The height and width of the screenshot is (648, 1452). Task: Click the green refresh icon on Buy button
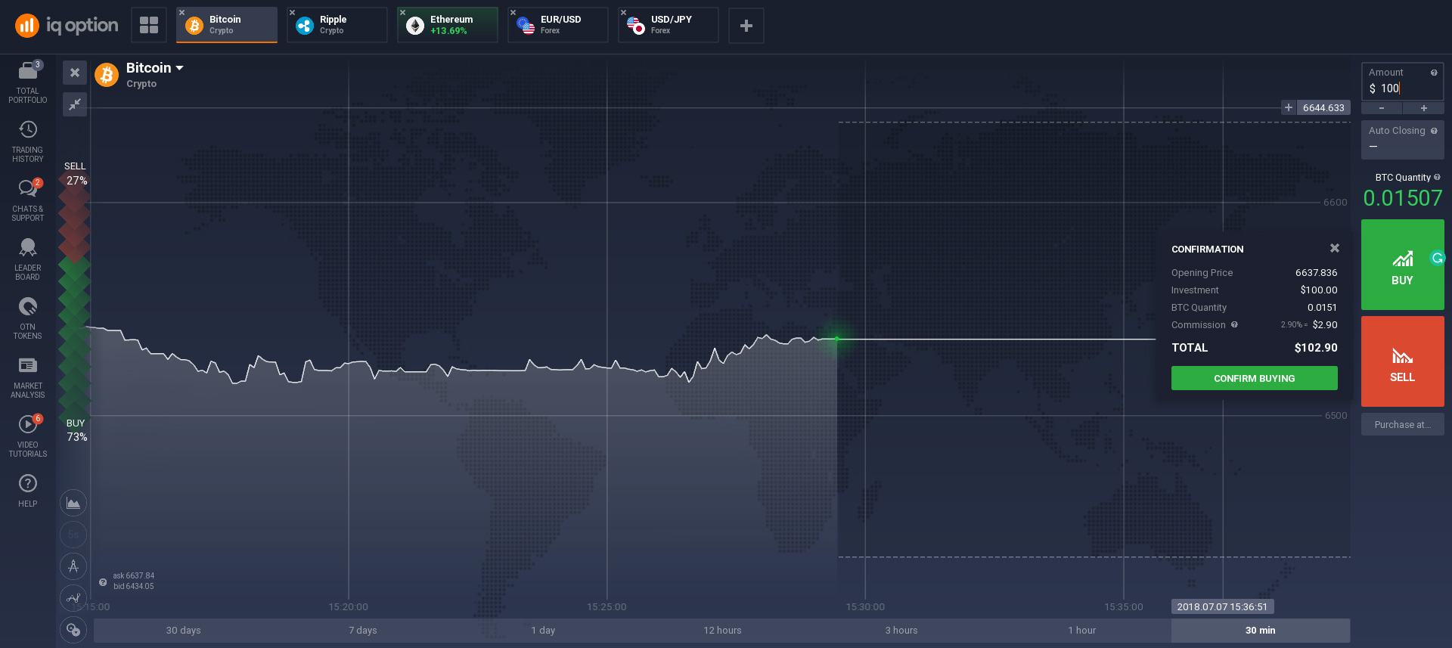coord(1438,258)
